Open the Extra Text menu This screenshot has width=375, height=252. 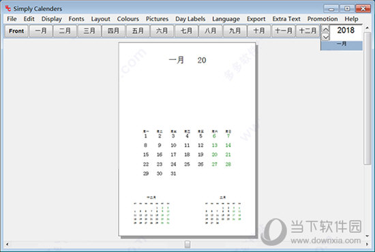[x=286, y=19]
